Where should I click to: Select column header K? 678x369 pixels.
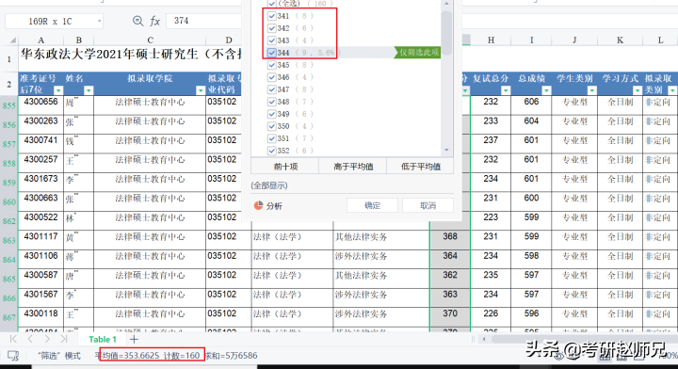(620, 40)
